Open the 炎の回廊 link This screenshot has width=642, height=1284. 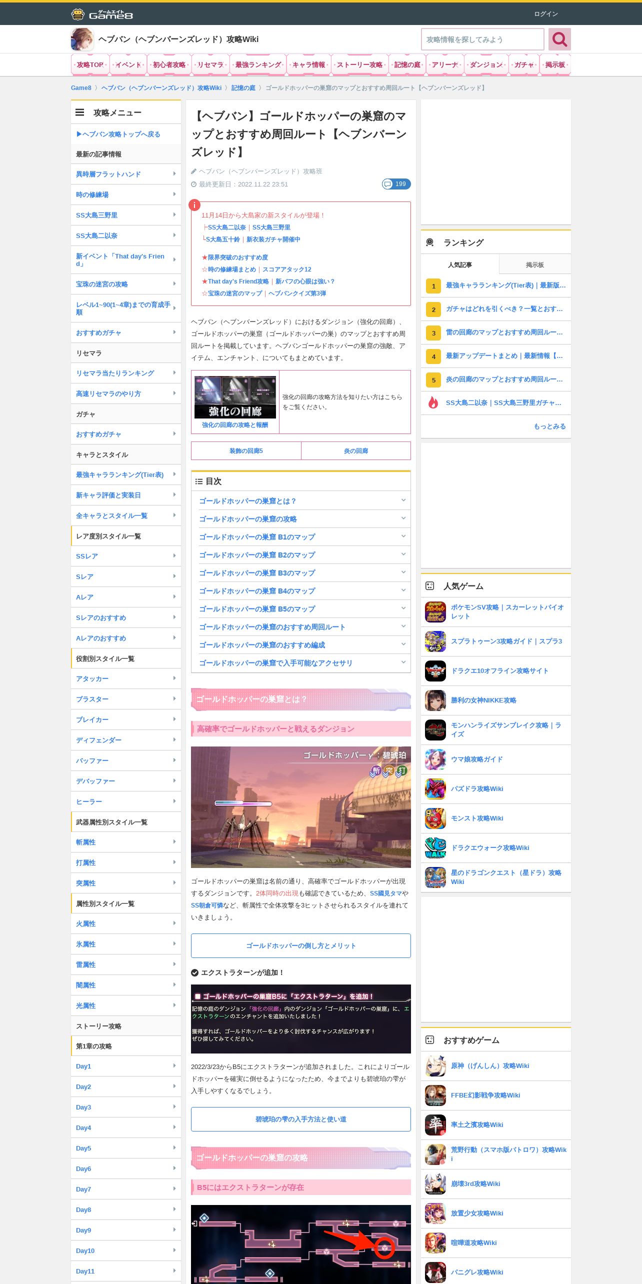(356, 450)
